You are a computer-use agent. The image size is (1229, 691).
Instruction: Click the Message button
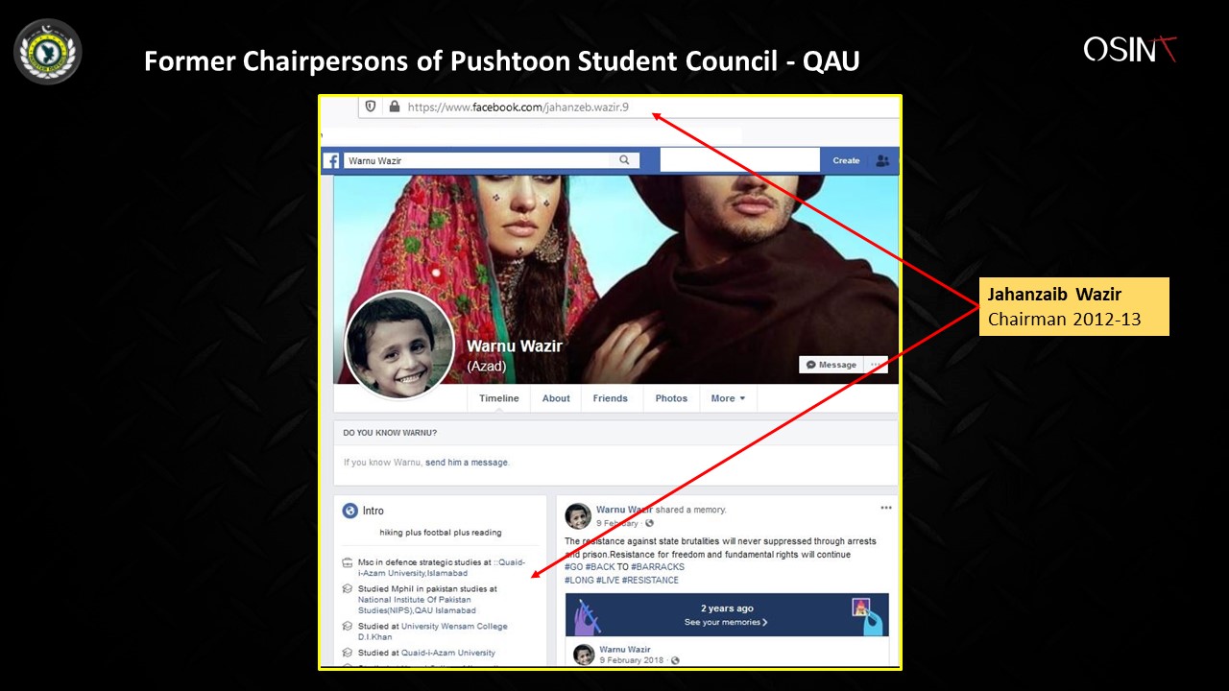(x=831, y=365)
